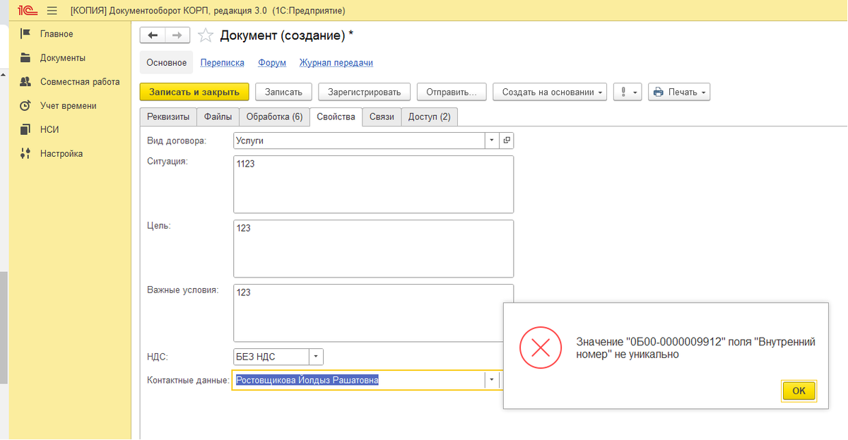Switch to the Файлы tab
The height and width of the screenshot is (440, 848).
[x=217, y=117]
